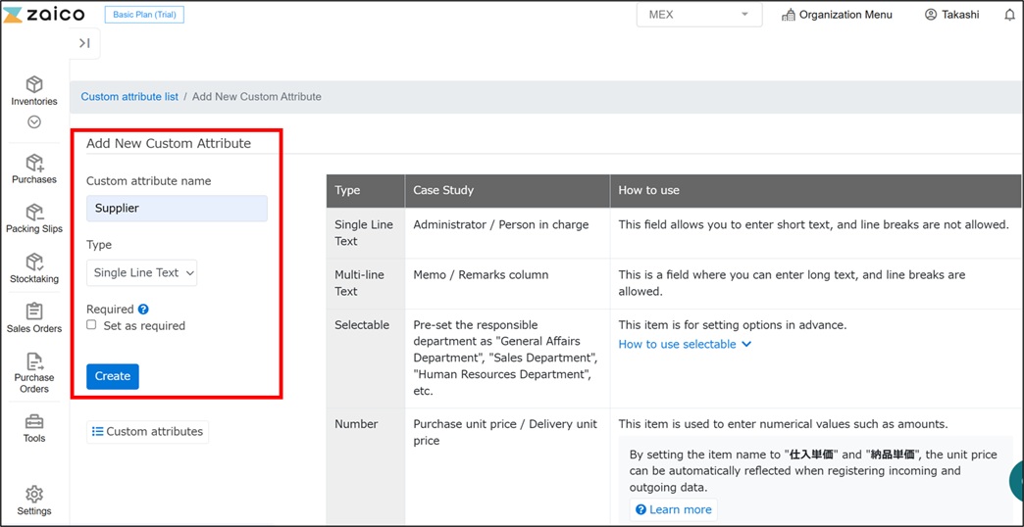The height and width of the screenshot is (527, 1024).
Task: Open the Organization Menu
Action: [x=837, y=15]
